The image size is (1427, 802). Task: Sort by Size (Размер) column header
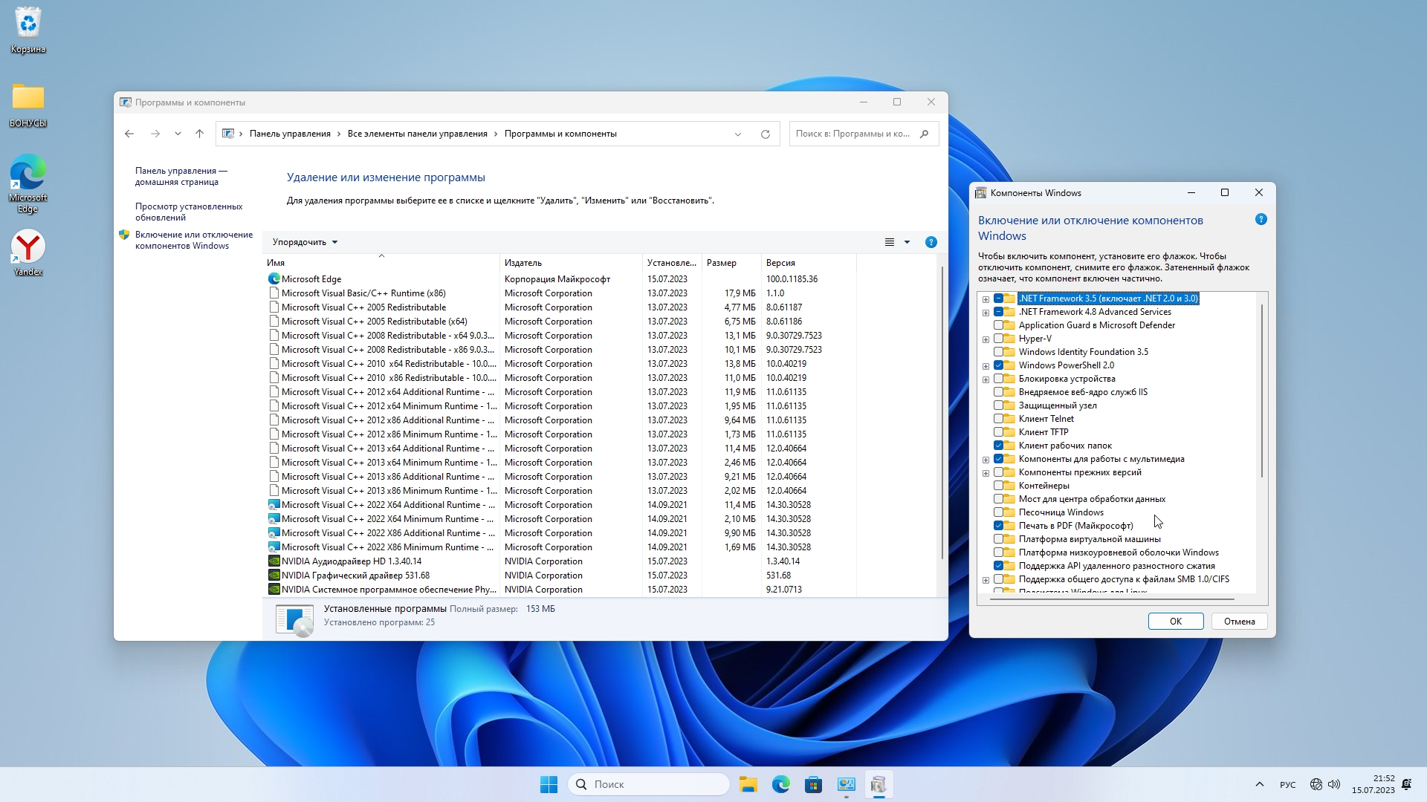(722, 263)
